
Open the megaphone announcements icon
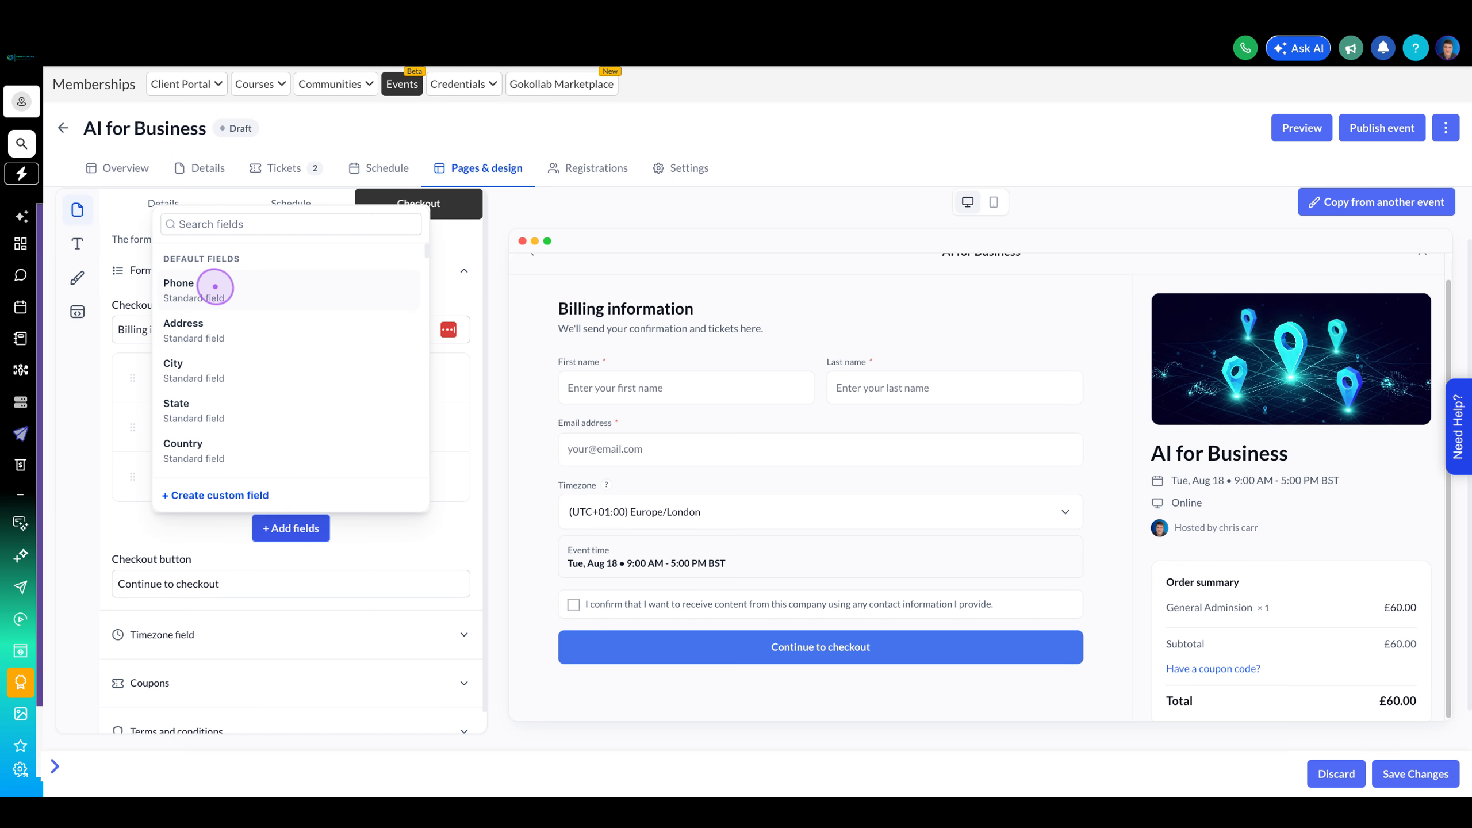pos(1351,48)
